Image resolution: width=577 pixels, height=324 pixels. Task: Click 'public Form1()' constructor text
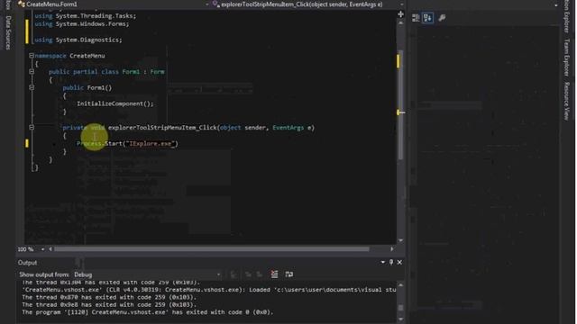[87, 87]
